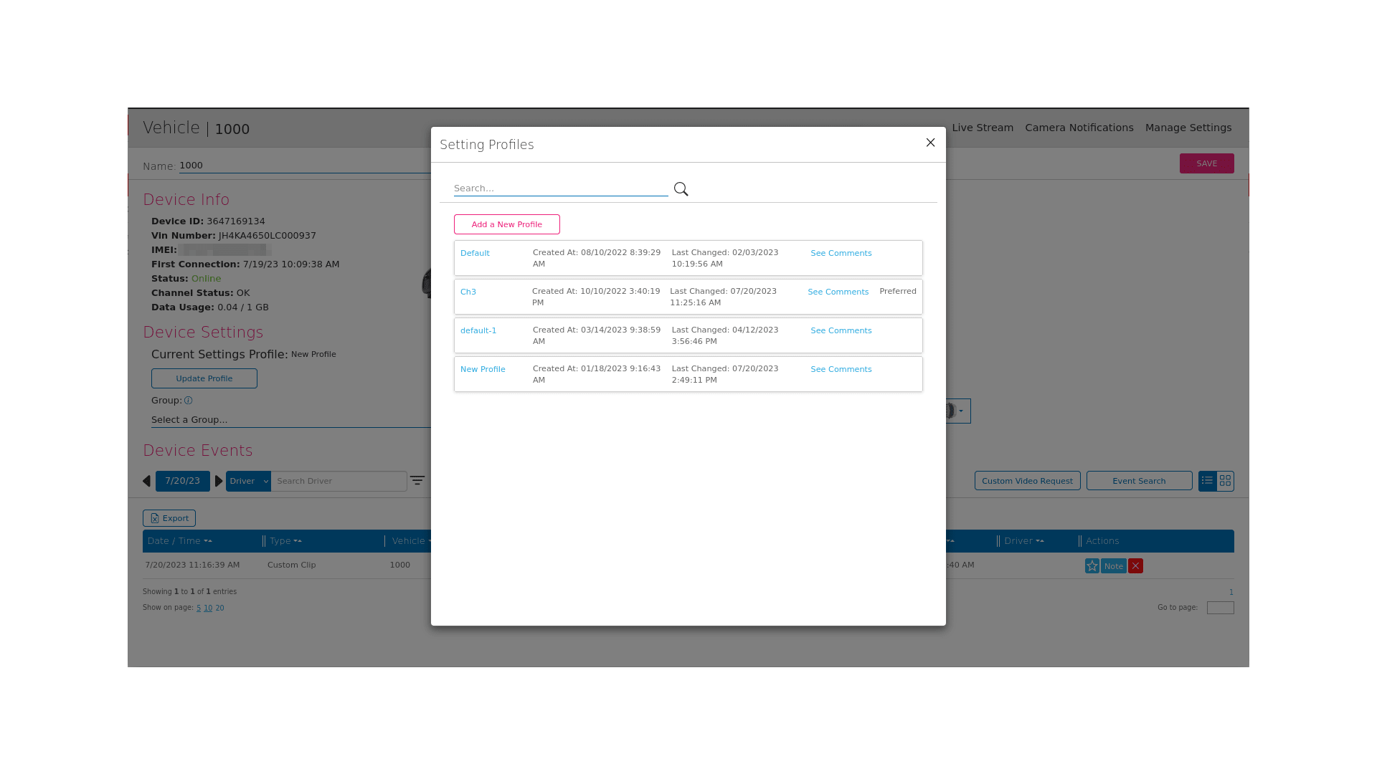Star the Custom Clip event
Screen dimensions: 1377x774
pos(1092,566)
